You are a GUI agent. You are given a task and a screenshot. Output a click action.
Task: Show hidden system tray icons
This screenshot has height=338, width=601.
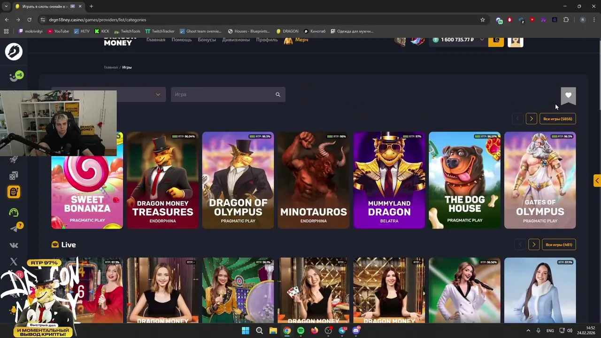point(528,330)
